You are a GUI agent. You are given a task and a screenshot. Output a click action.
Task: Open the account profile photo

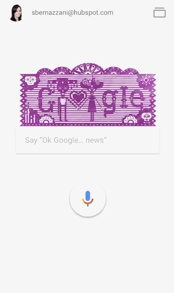tap(16, 13)
